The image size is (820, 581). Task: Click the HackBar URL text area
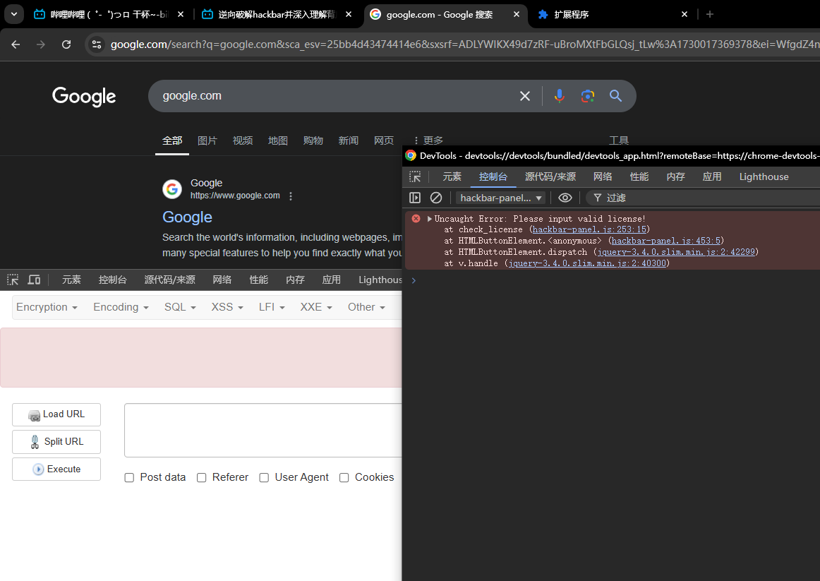point(263,430)
